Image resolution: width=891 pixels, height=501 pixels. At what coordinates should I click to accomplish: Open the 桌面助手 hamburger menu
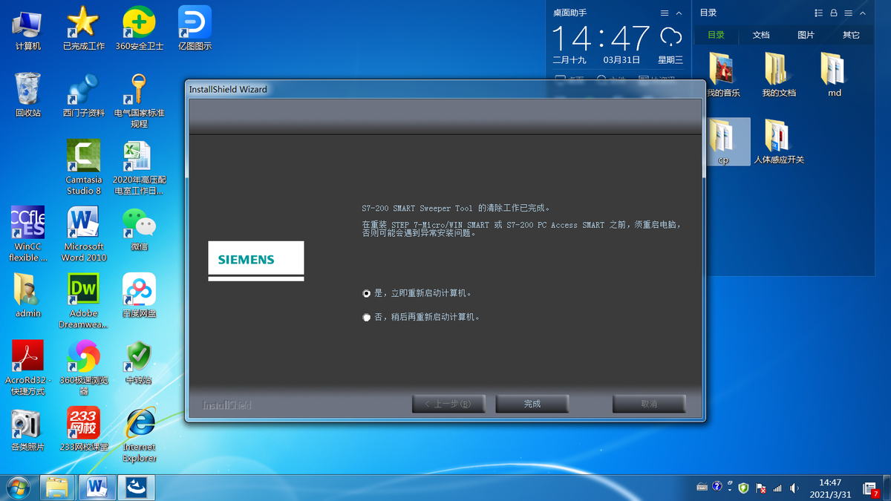[665, 13]
